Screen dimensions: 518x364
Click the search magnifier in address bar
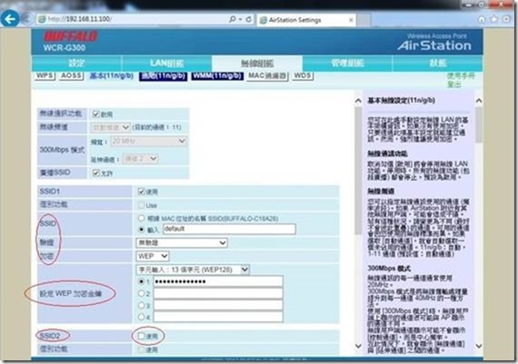(233, 19)
